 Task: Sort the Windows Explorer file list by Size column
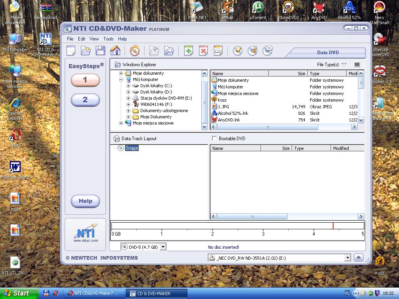[288, 74]
